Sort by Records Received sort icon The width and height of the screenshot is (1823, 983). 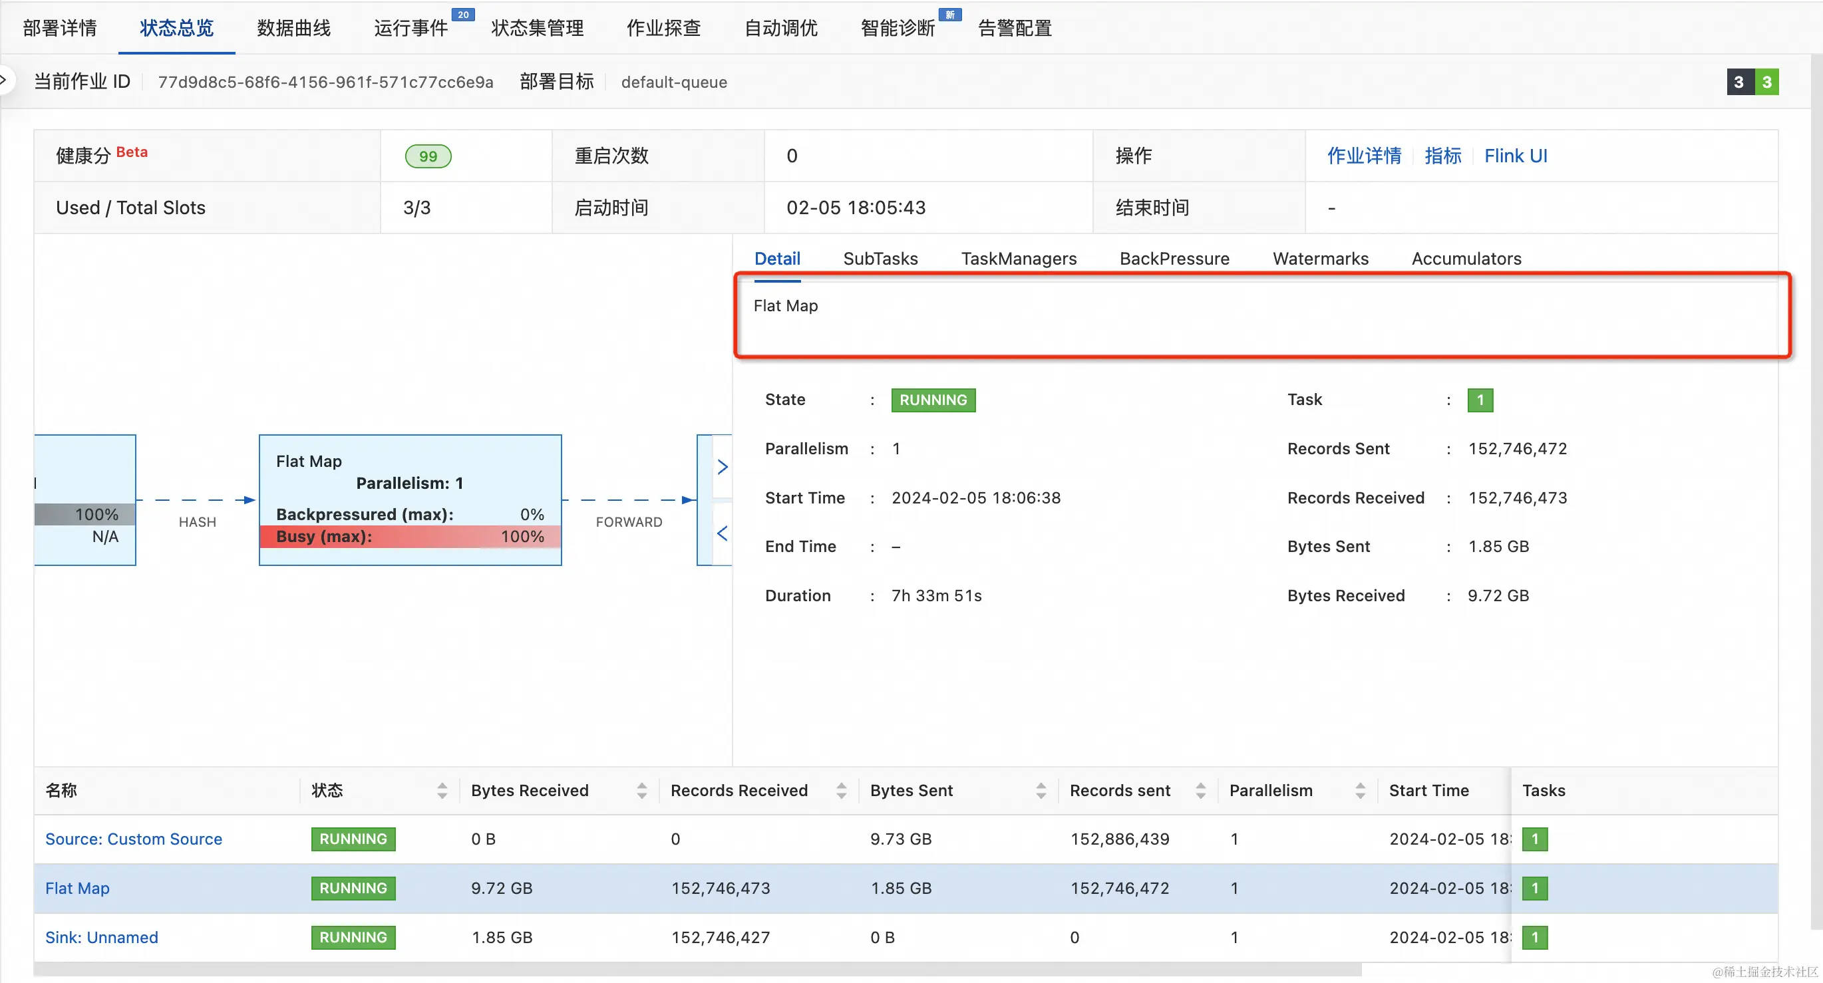pyautogui.click(x=841, y=791)
